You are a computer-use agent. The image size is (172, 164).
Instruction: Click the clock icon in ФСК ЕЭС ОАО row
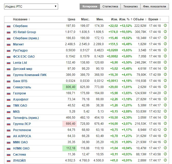(x=165, y=56)
